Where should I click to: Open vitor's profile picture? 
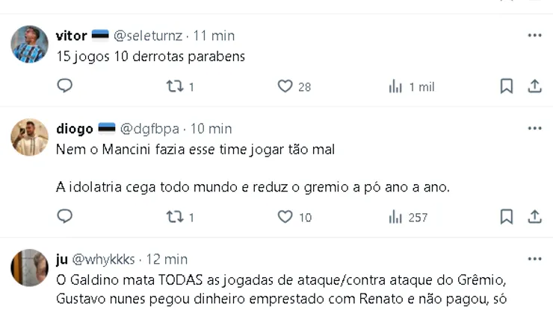(x=30, y=45)
